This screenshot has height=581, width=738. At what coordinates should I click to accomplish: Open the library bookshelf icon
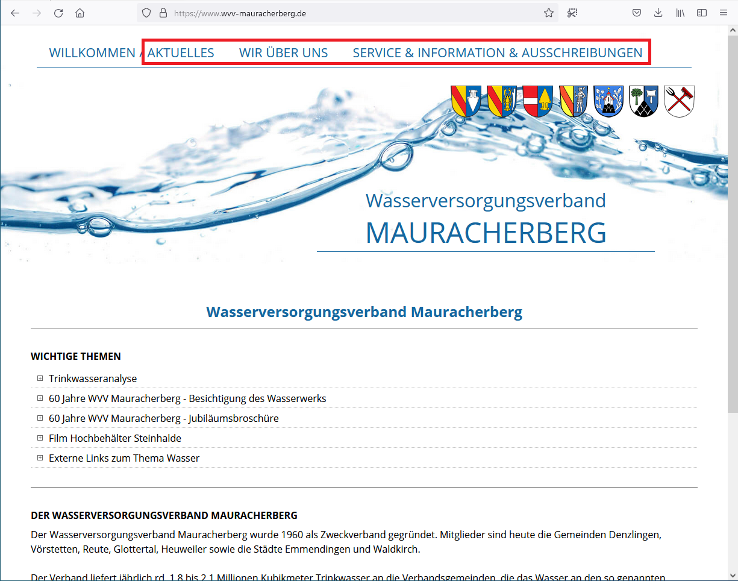coord(680,13)
